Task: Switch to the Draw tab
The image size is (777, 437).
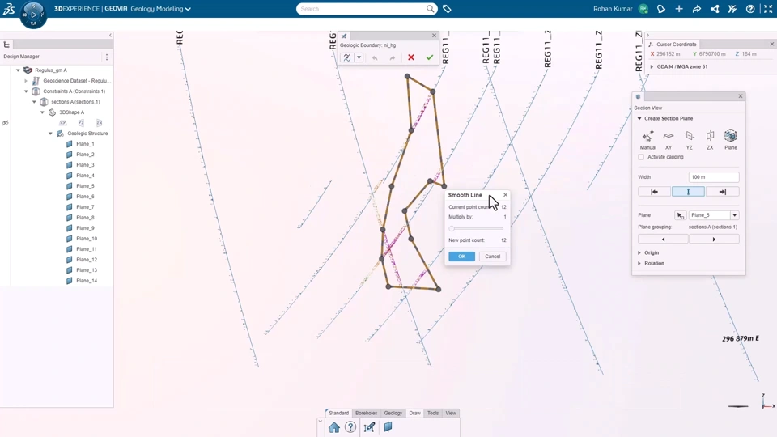Action: (x=414, y=414)
